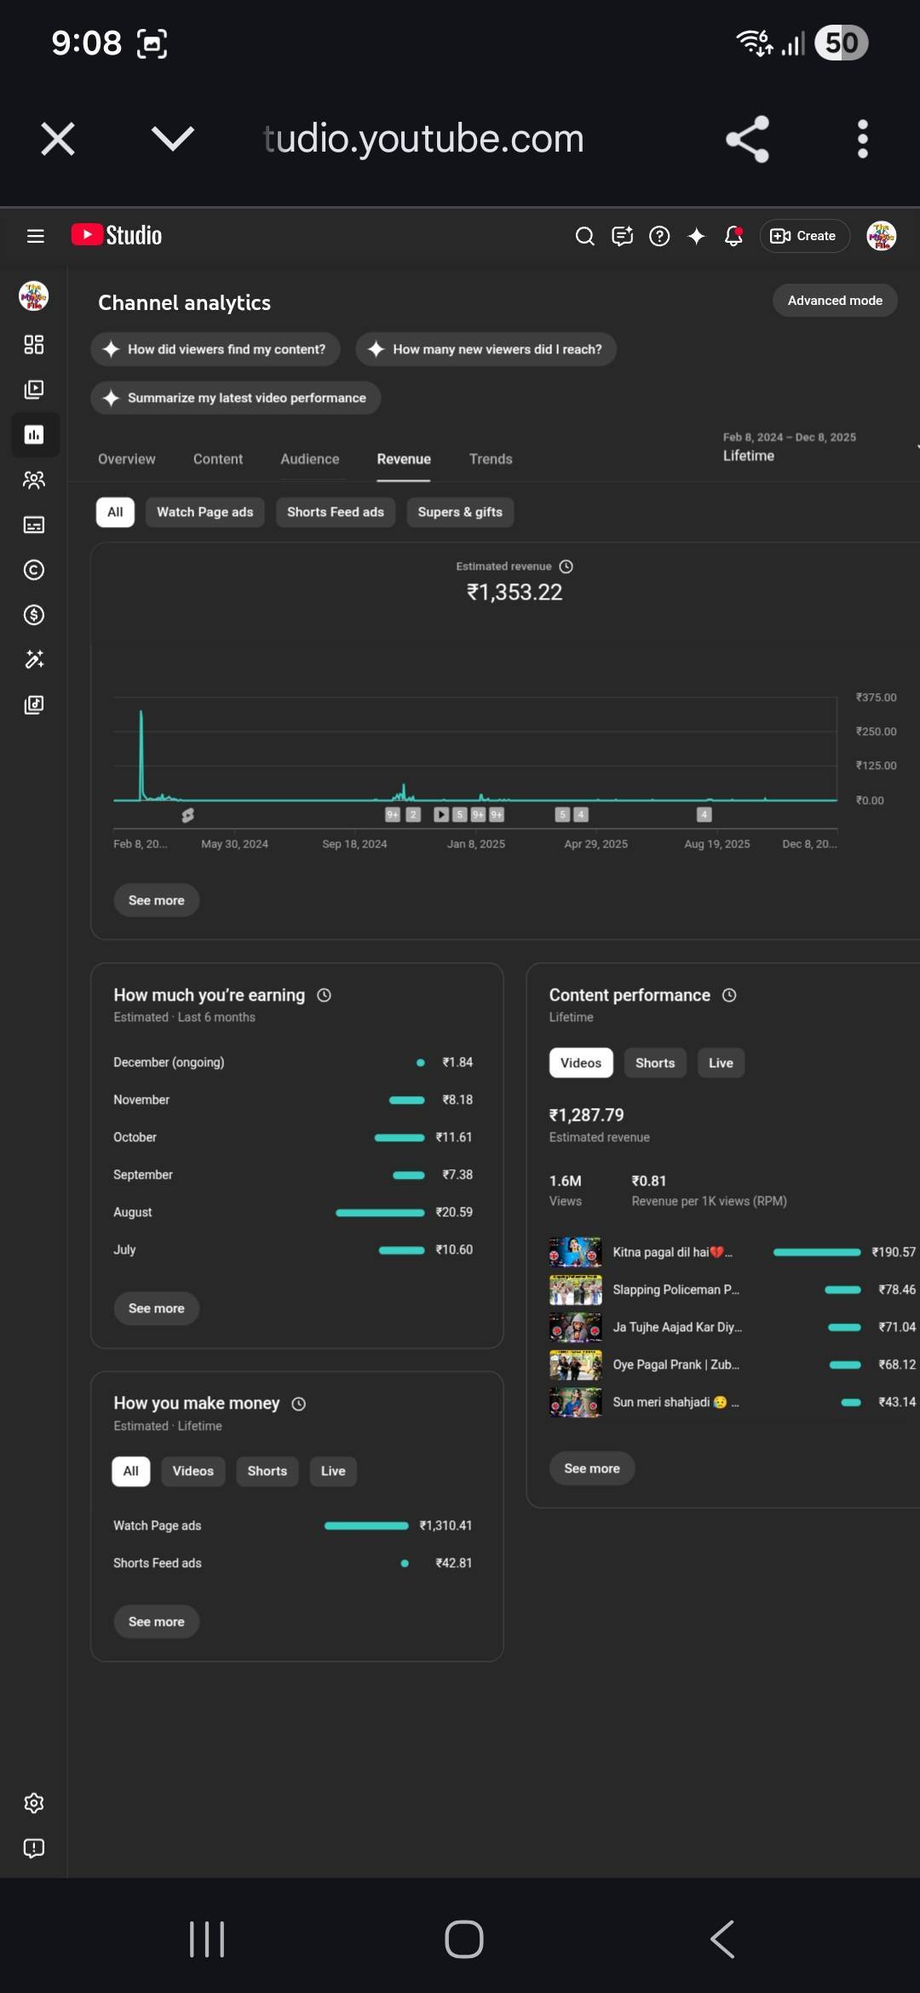Open the Copyright icon in sidebar

(34, 570)
